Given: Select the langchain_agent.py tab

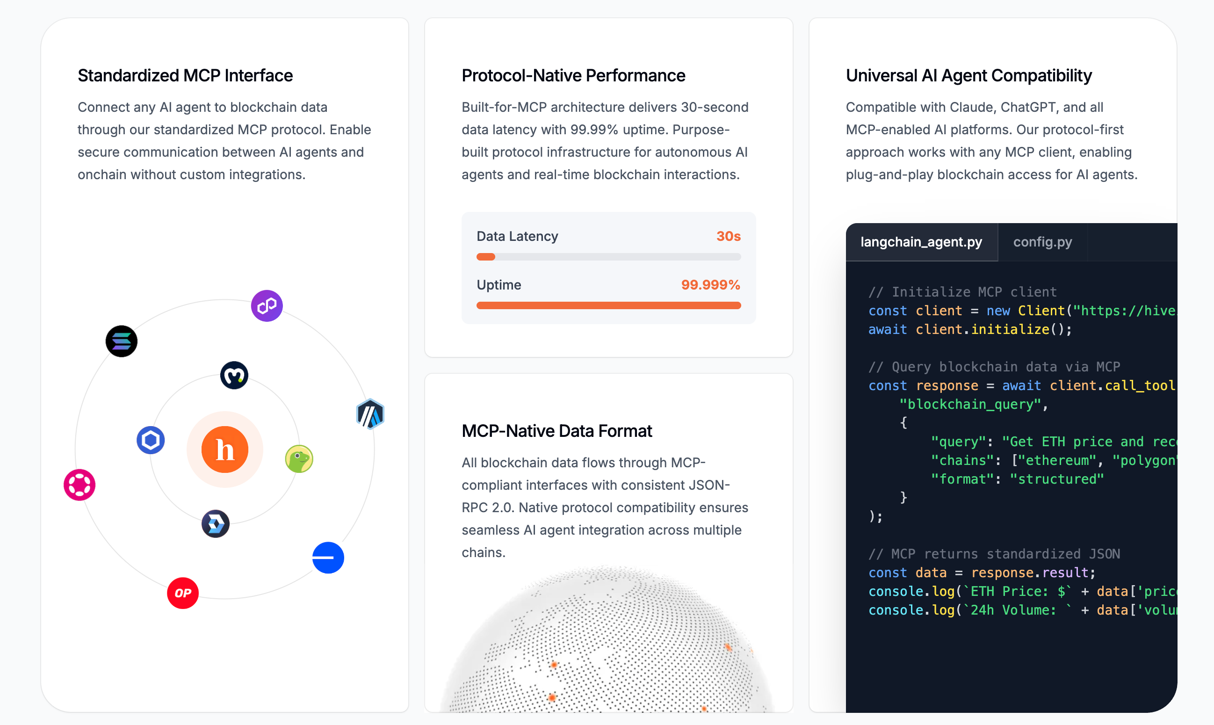Looking at the screenshot, I should click(x=921, y=242).
